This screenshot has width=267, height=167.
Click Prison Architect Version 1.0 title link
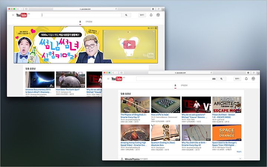click(224, 116)
